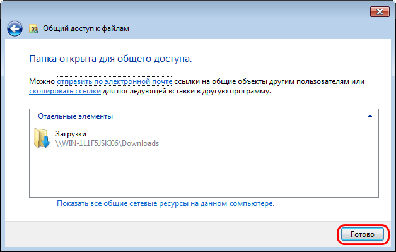Close the sharing dialog with red X
The width and height of the screenshot is (396, 252).
click(380, 11)
